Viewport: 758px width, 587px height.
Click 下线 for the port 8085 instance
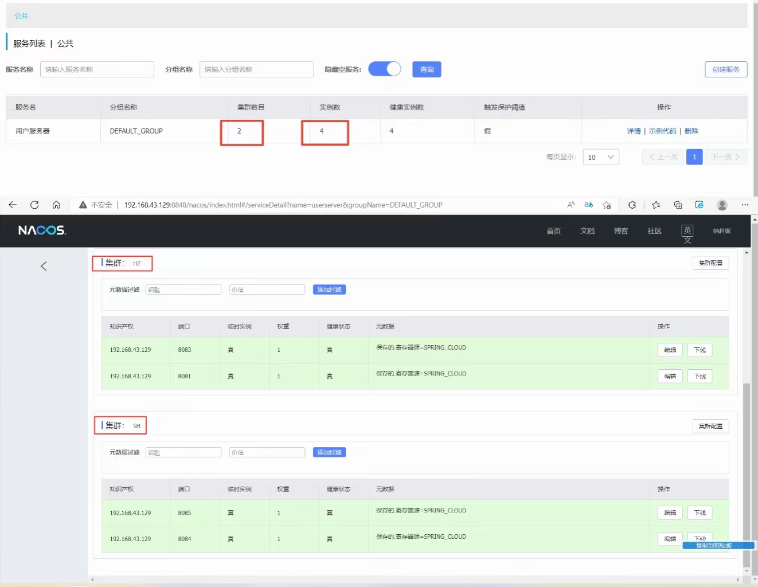tap(700, 513)
